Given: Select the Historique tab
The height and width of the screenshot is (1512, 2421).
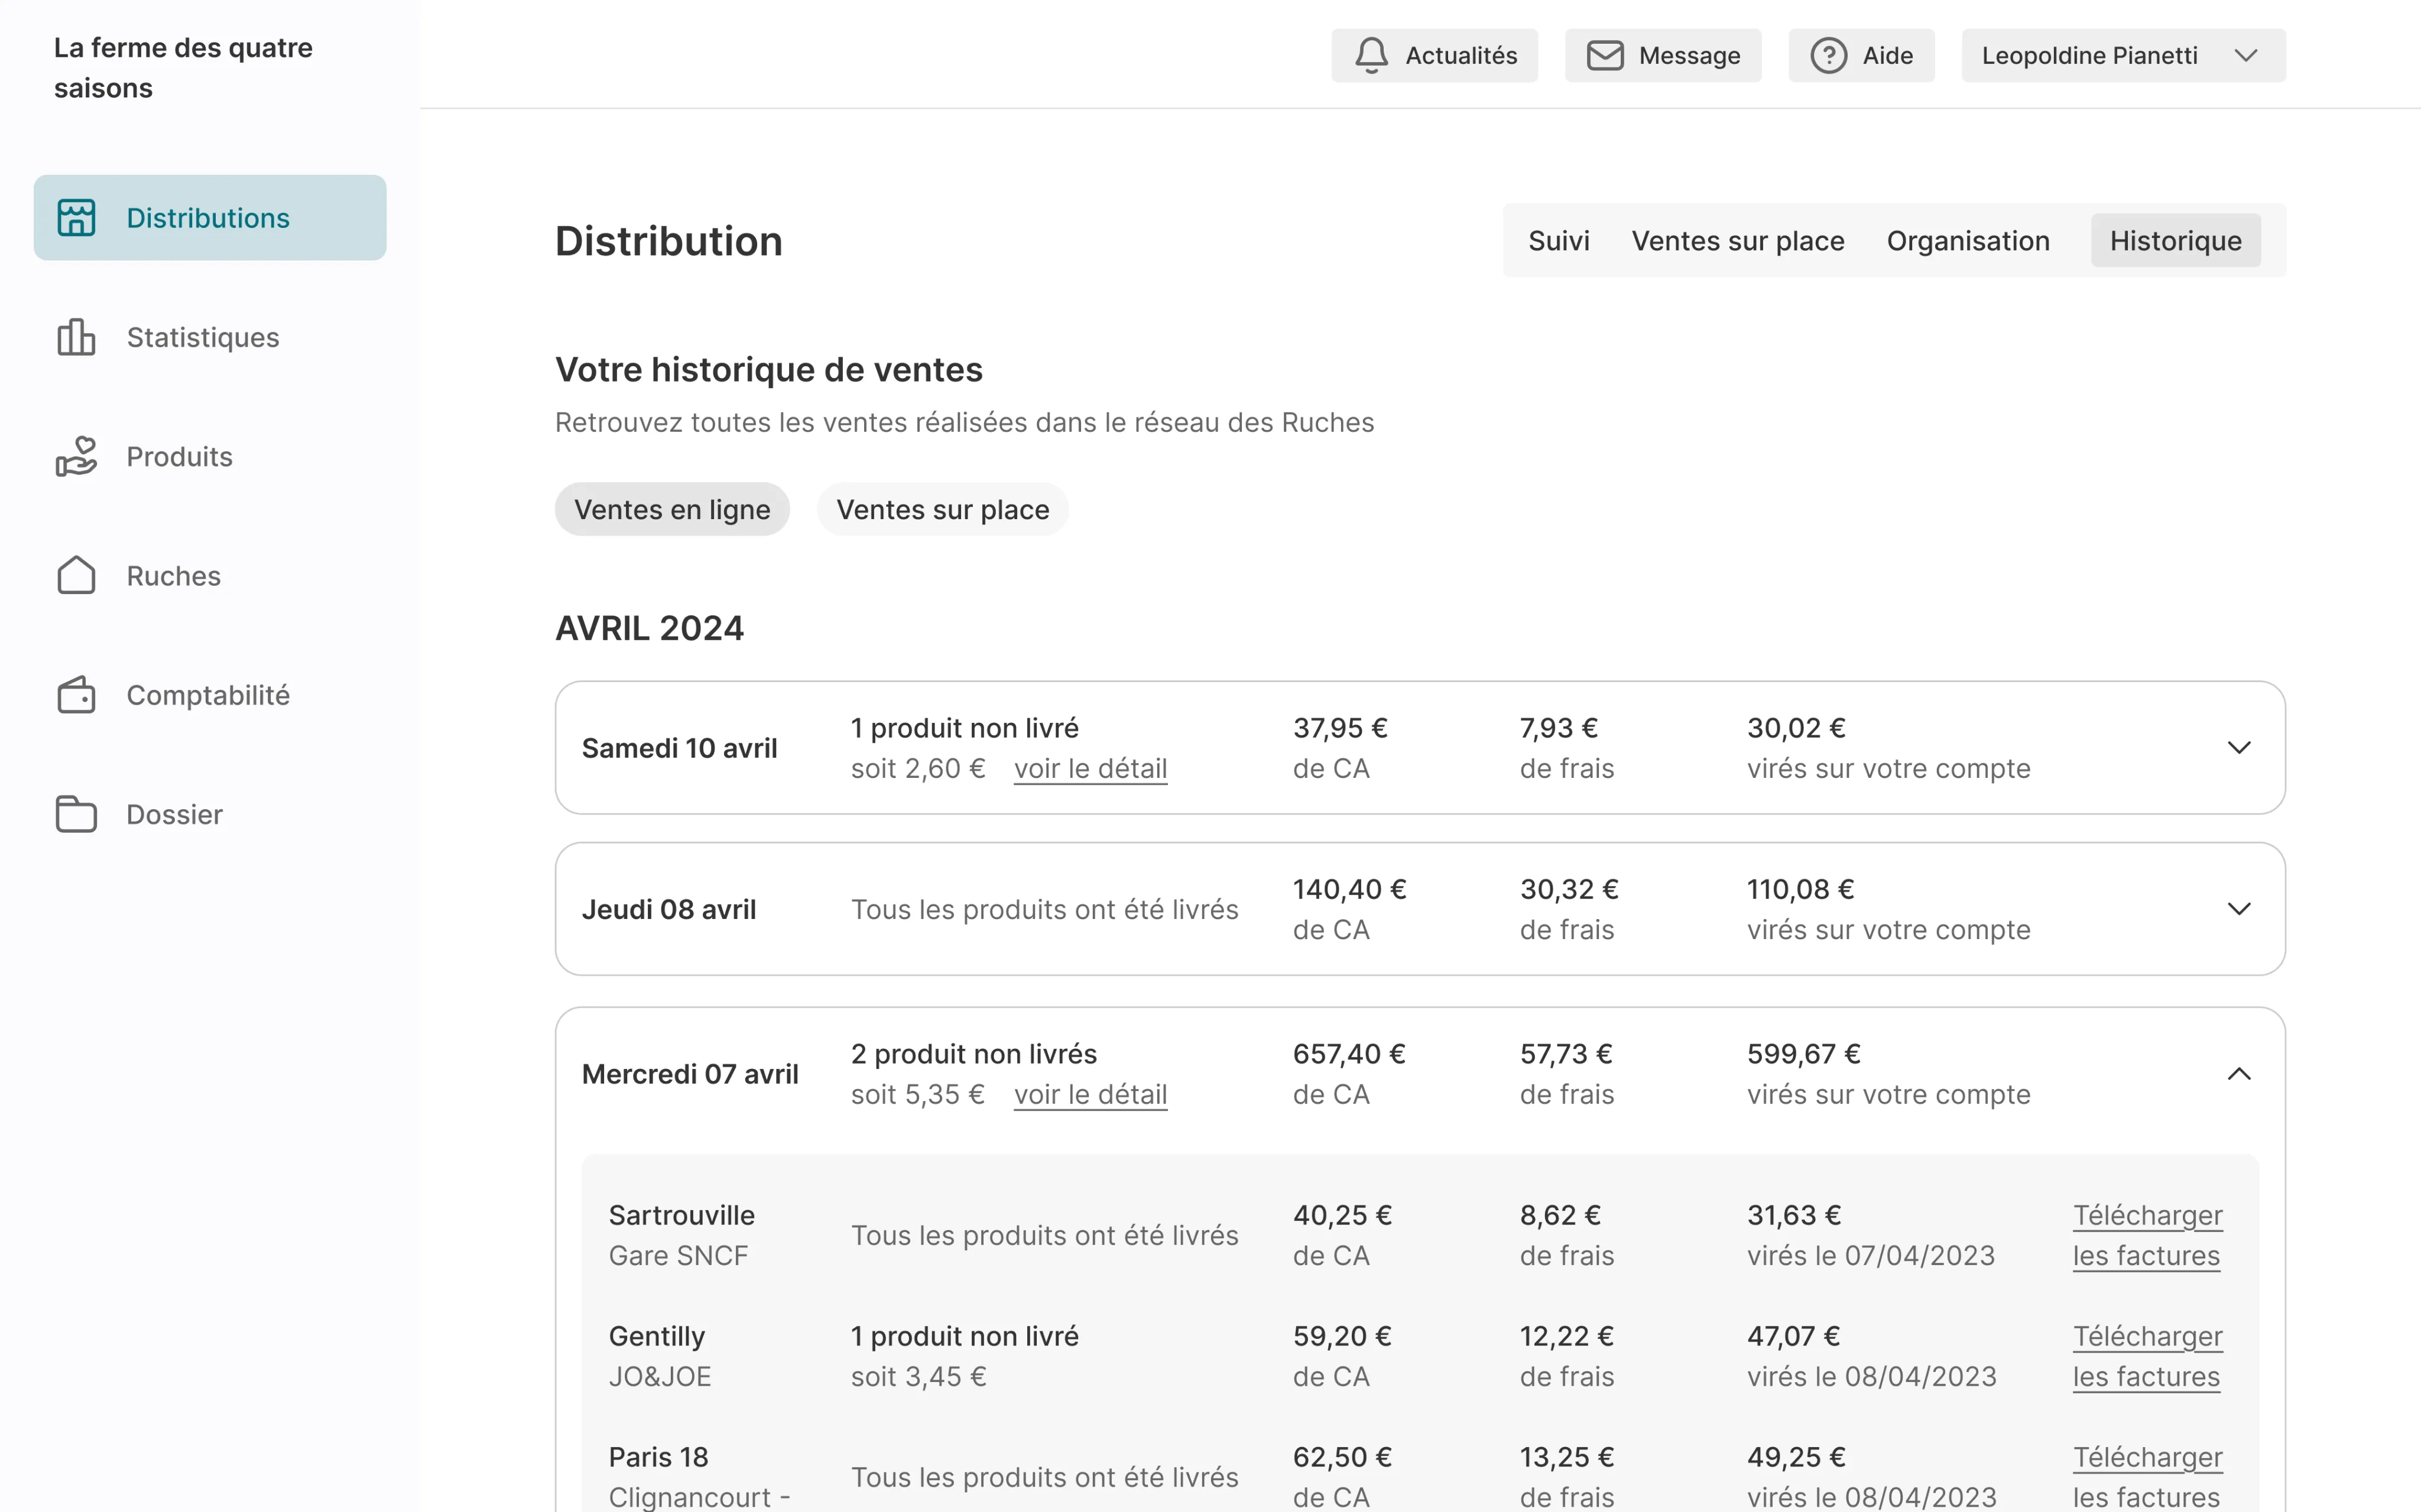Looking at the screenshot, I should (2175, 241).
